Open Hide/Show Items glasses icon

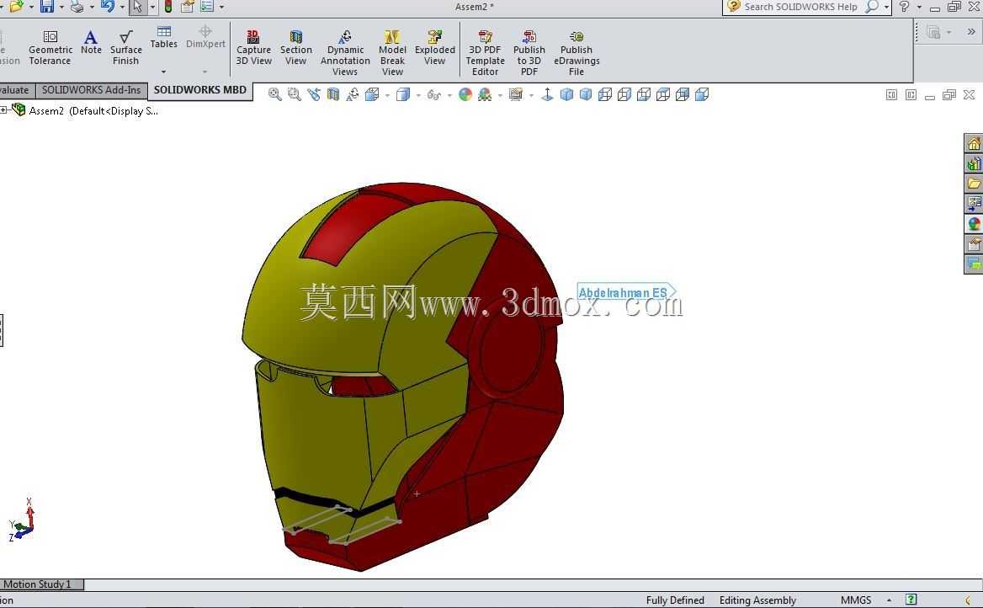tap(433, 94)
